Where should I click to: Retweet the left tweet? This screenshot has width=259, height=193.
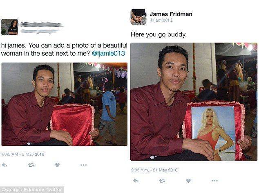click(x=31, y=165)
